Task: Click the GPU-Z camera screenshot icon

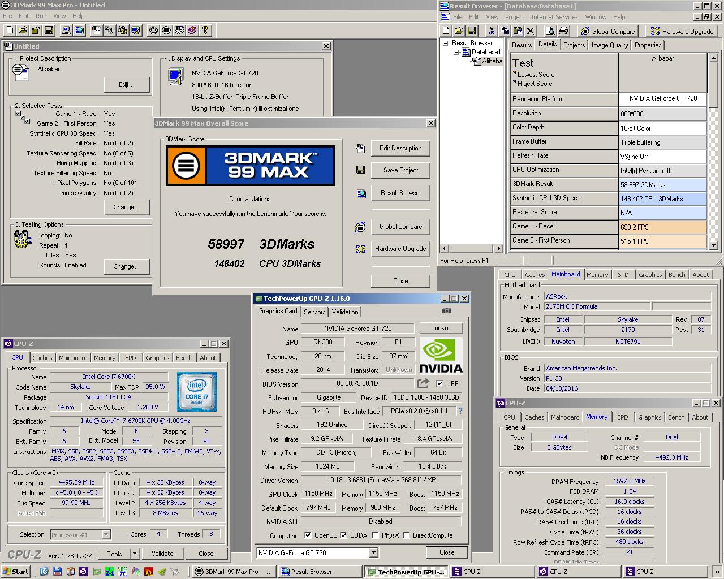Action: (447, 310)
